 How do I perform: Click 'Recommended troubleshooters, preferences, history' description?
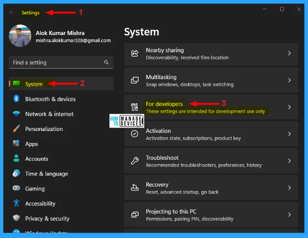204,165
